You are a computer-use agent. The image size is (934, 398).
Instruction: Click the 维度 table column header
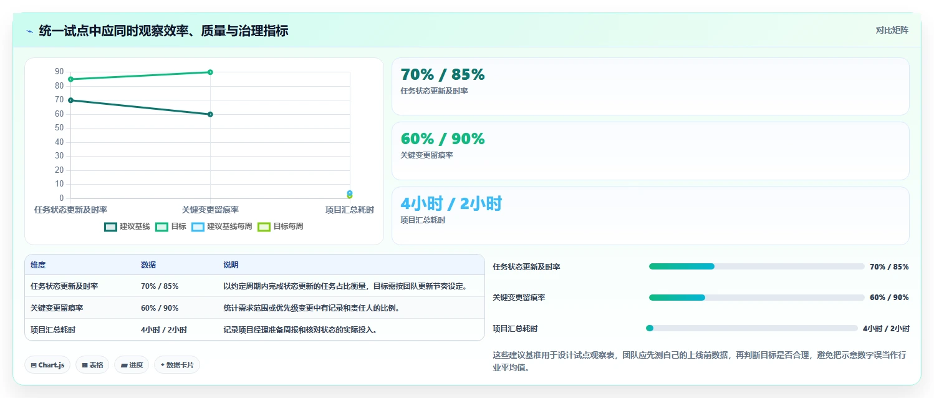point(38,265)
